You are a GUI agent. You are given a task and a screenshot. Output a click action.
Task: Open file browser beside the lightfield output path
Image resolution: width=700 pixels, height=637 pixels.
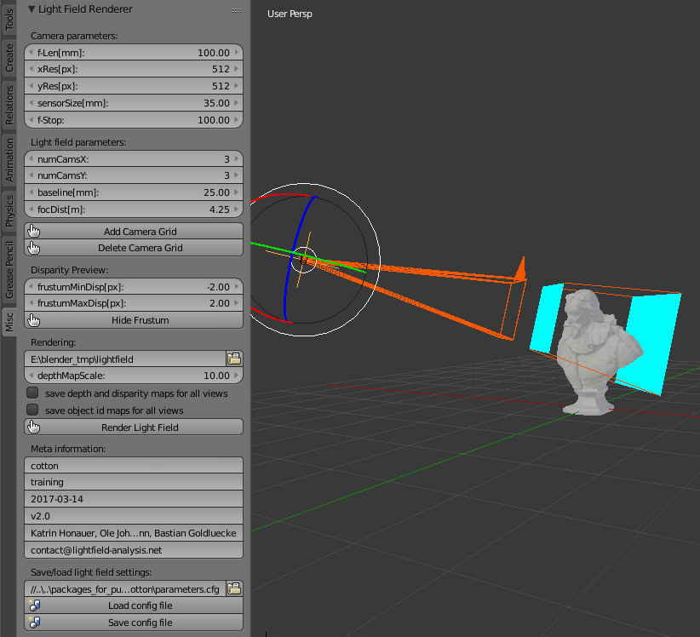(x=235, y=357)
